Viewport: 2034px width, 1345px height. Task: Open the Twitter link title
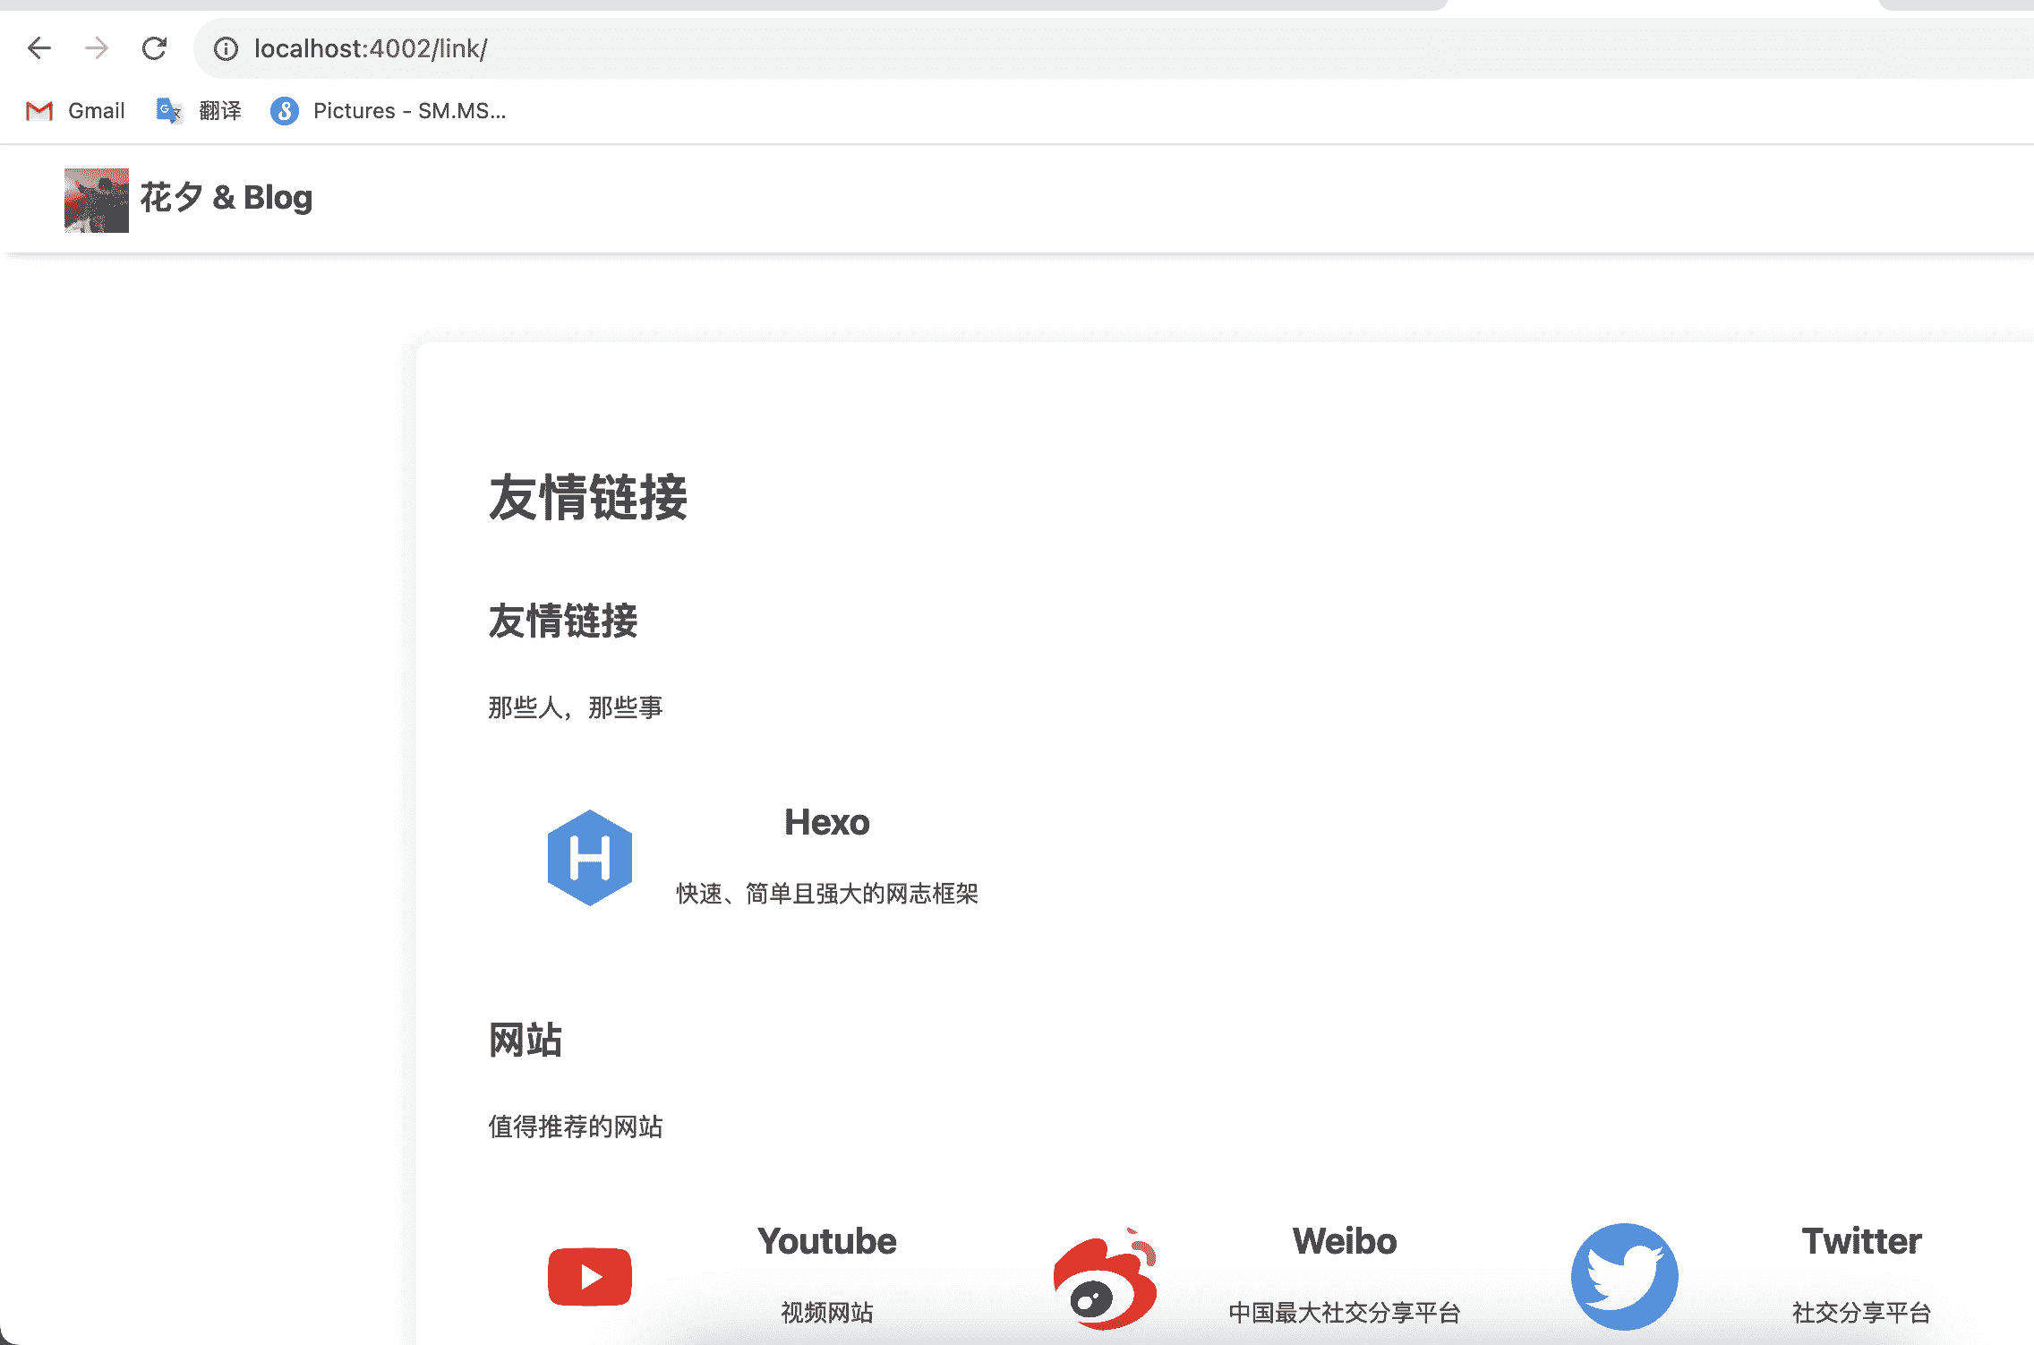tap(1861, 1241)
